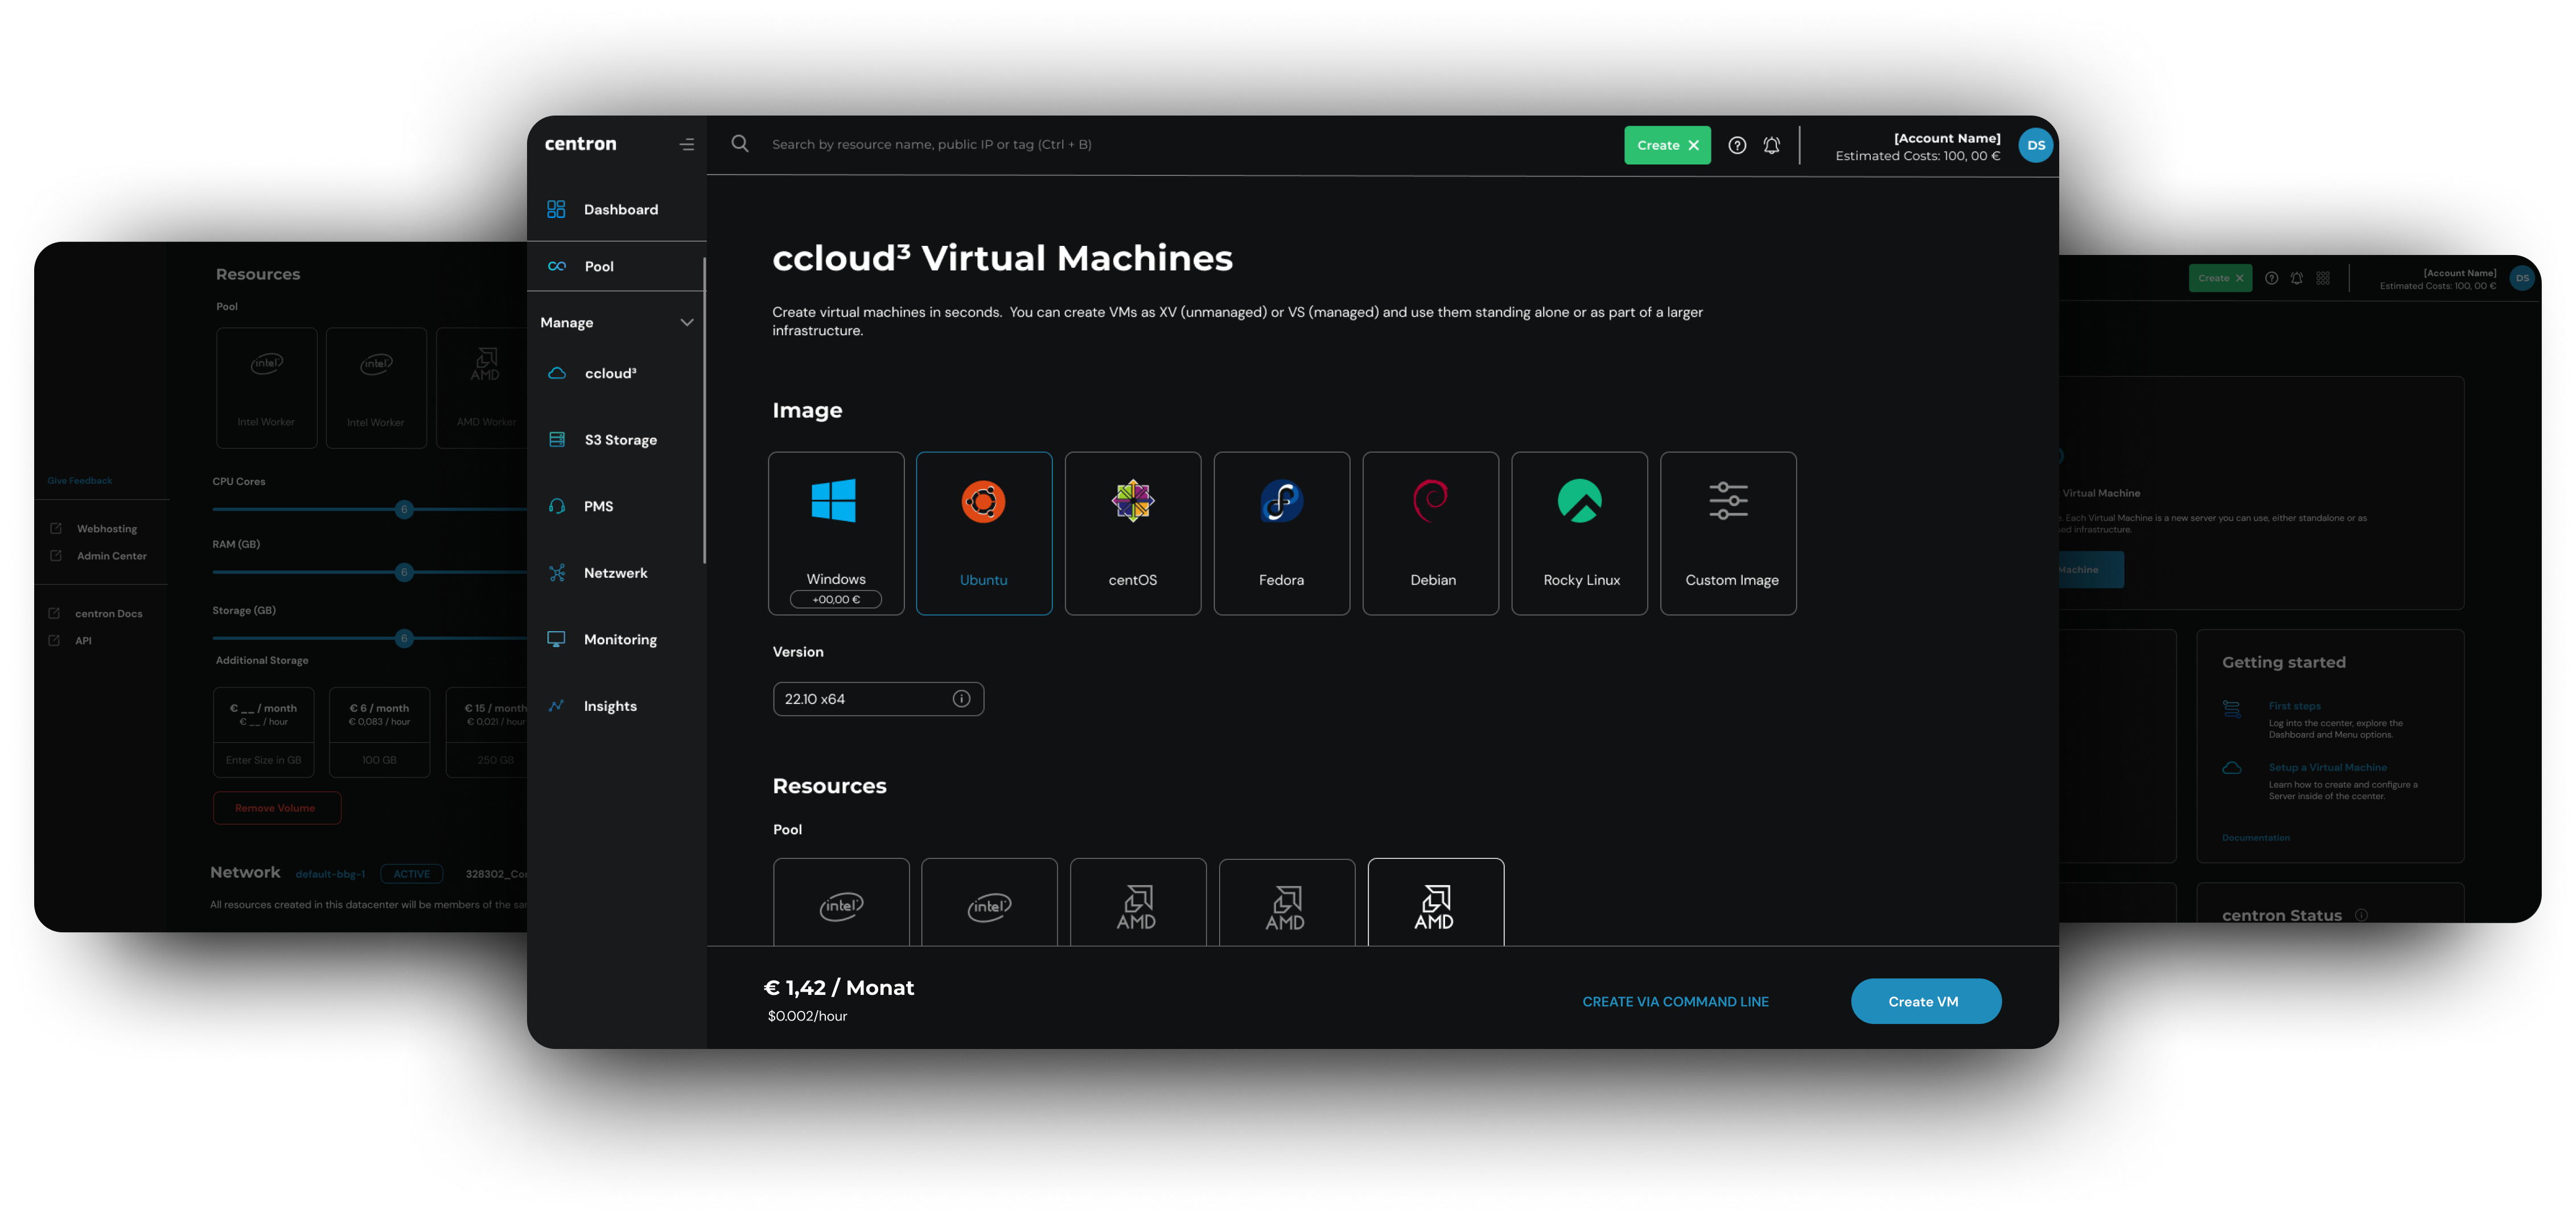Select the Rocky Linux image card
Image resolution: width=2576 pixels, height=1218 pixels.
pos(1580,533)
